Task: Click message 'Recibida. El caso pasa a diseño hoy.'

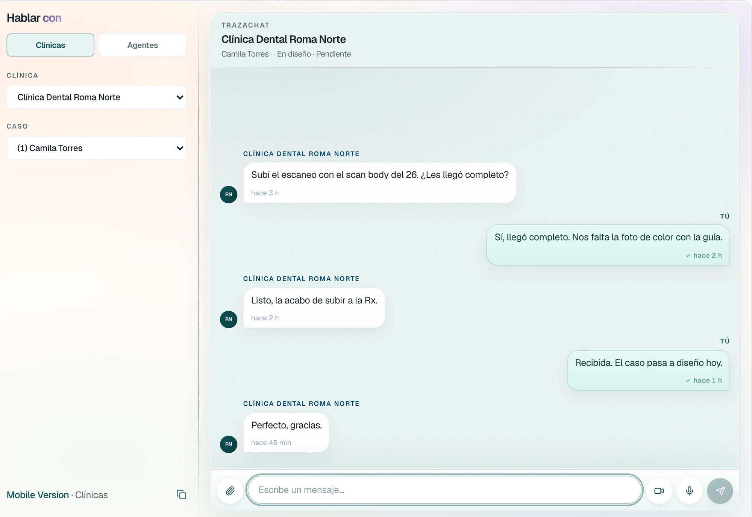Action: [648, 370]
